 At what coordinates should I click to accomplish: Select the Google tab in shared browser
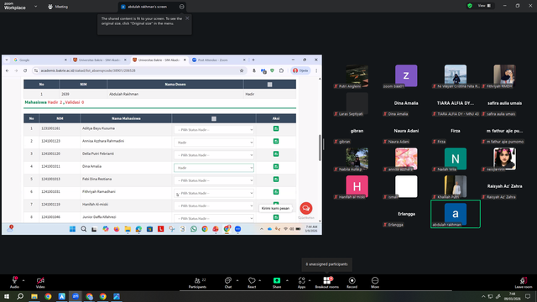[x=39, y=60]
